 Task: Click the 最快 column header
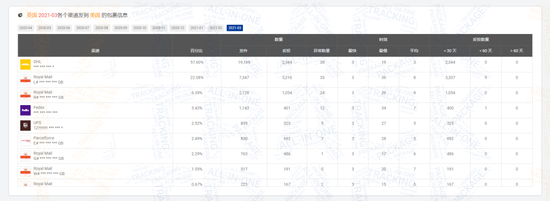pyautogui.click(x=352, y=51)
